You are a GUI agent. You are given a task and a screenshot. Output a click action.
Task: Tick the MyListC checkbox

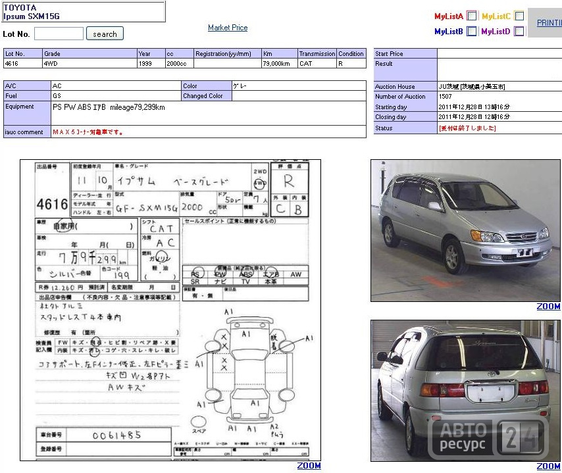[519, 16]
